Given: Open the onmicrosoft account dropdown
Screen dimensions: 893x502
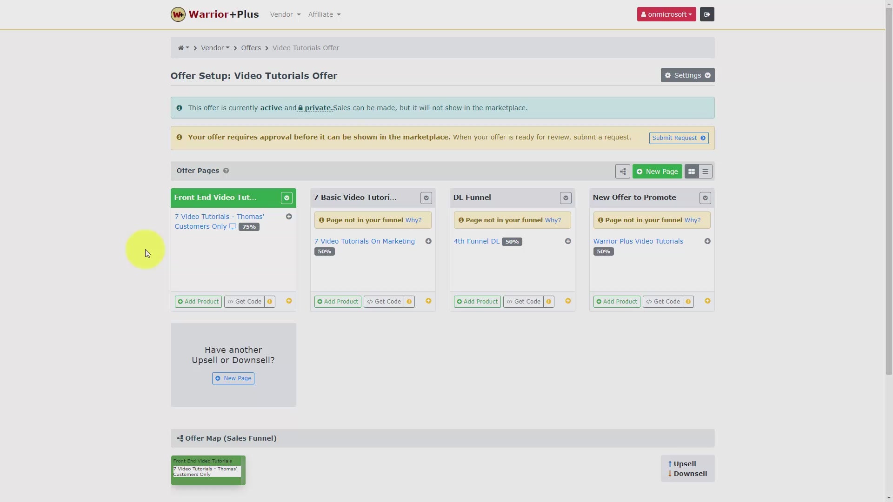Looking at the screenshot, I should point(666,14).
